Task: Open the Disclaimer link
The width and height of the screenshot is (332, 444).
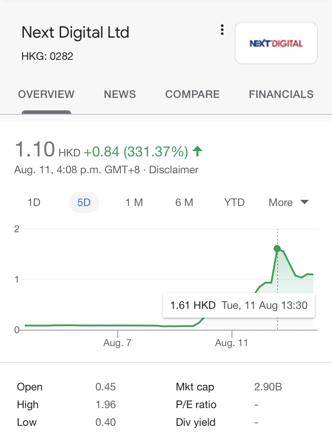Action: 174,170
